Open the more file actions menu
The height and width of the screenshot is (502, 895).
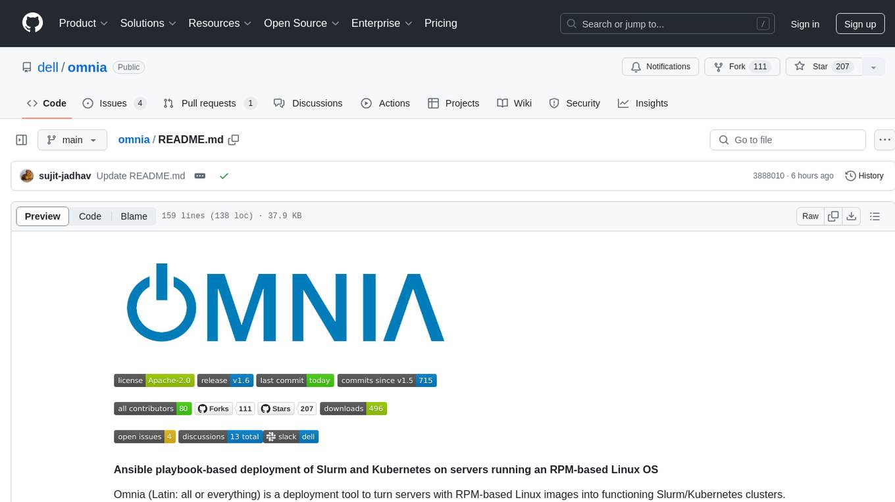click(884, 140)
